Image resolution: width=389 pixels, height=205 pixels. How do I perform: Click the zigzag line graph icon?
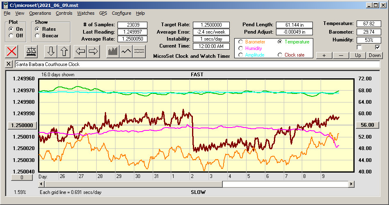[126, 51]
